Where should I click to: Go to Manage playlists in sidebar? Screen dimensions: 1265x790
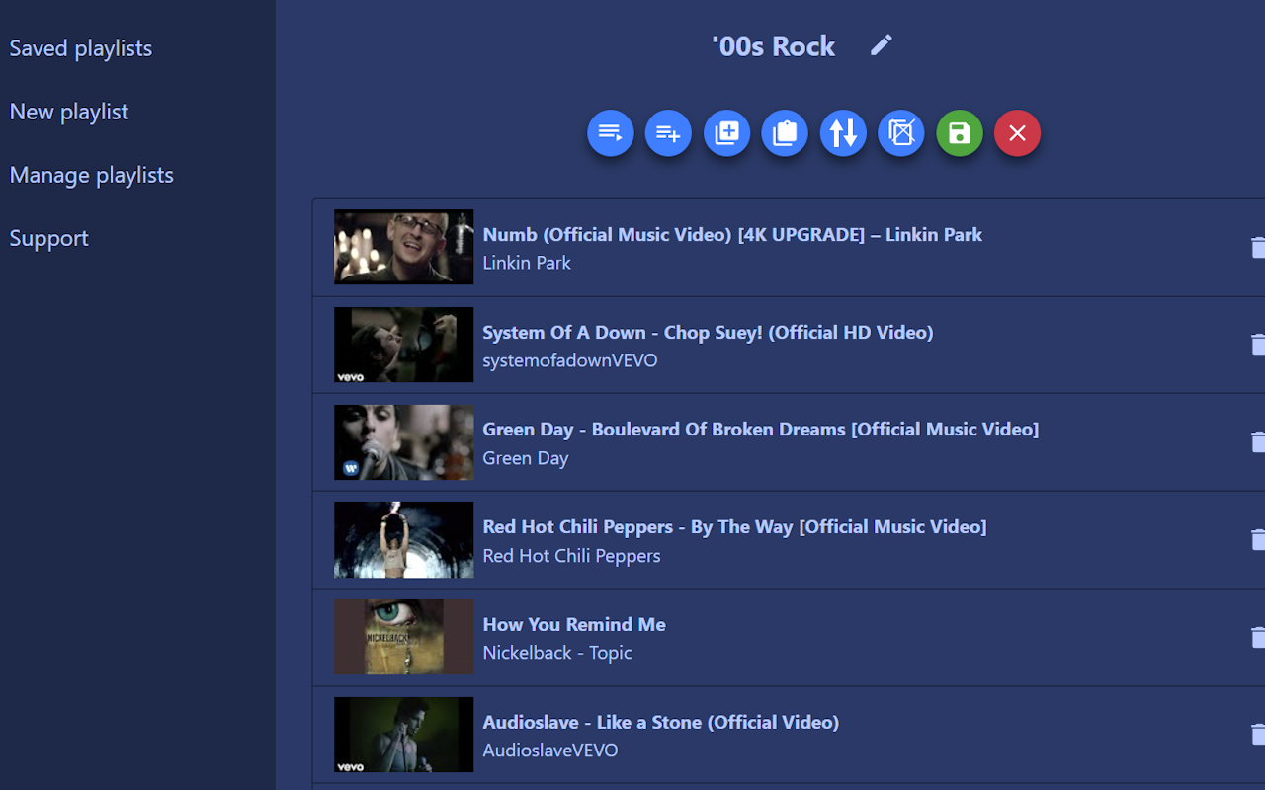(x=92, y=175)
